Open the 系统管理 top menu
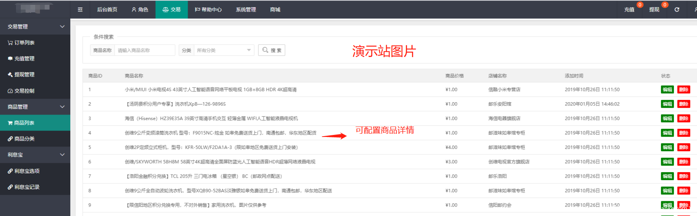Image resolution: width=697 pixels, height=216 pixels. pos(246,10)
